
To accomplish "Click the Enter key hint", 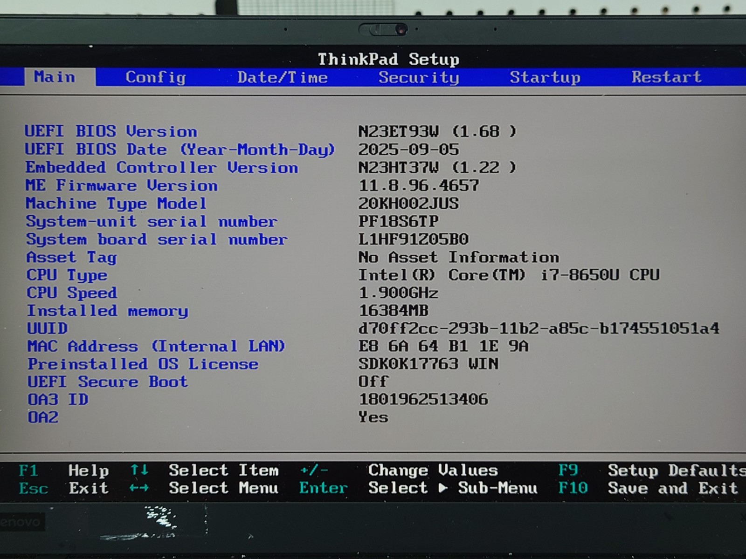I will (324, 488).
